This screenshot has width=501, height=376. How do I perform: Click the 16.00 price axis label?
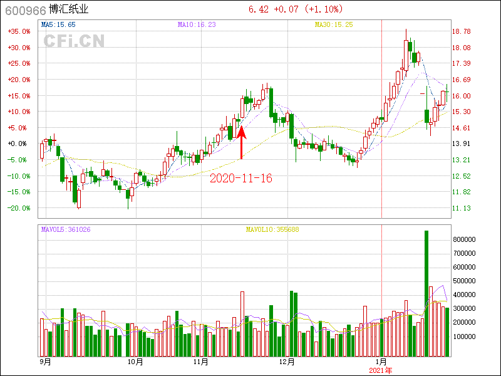462,96
